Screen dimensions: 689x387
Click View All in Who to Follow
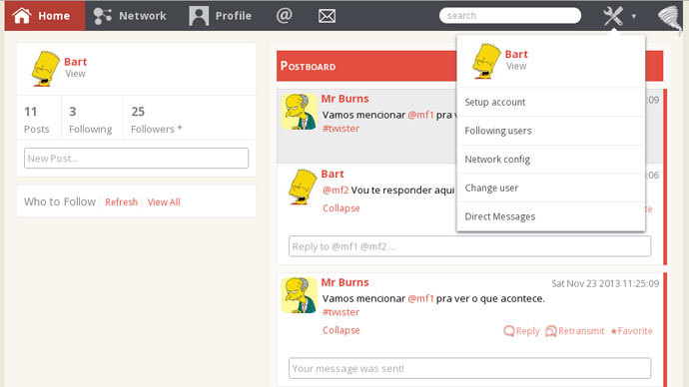[164, 201]
